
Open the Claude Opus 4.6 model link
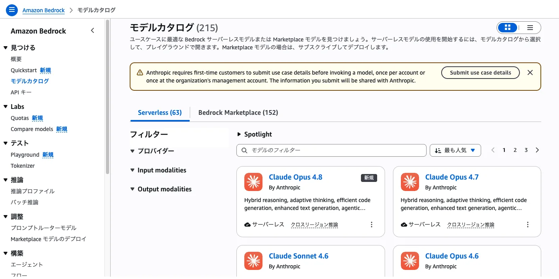coord(452,256)
